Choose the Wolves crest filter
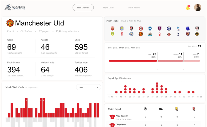 [197, 34]
